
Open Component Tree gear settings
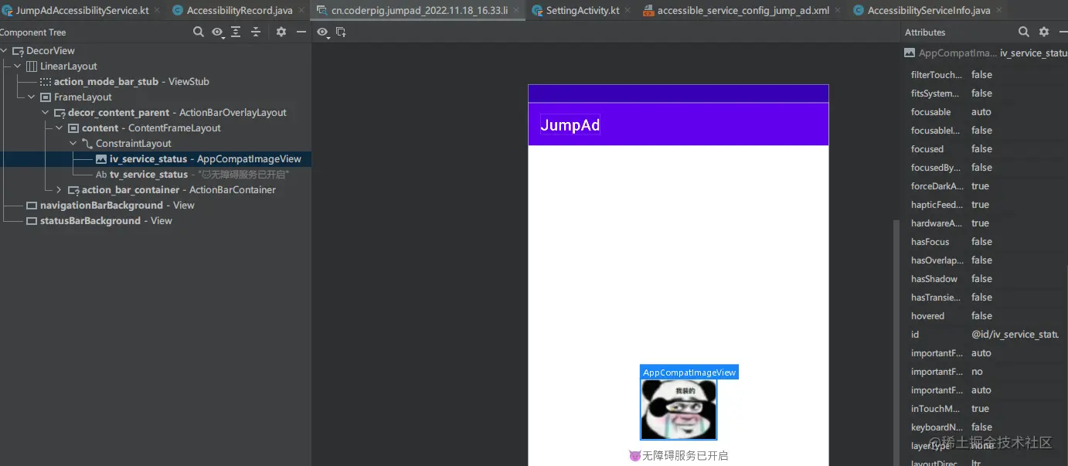pos(281,32)
